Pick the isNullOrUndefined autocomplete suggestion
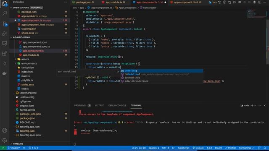269x151 pixels. tap(162, 81)
